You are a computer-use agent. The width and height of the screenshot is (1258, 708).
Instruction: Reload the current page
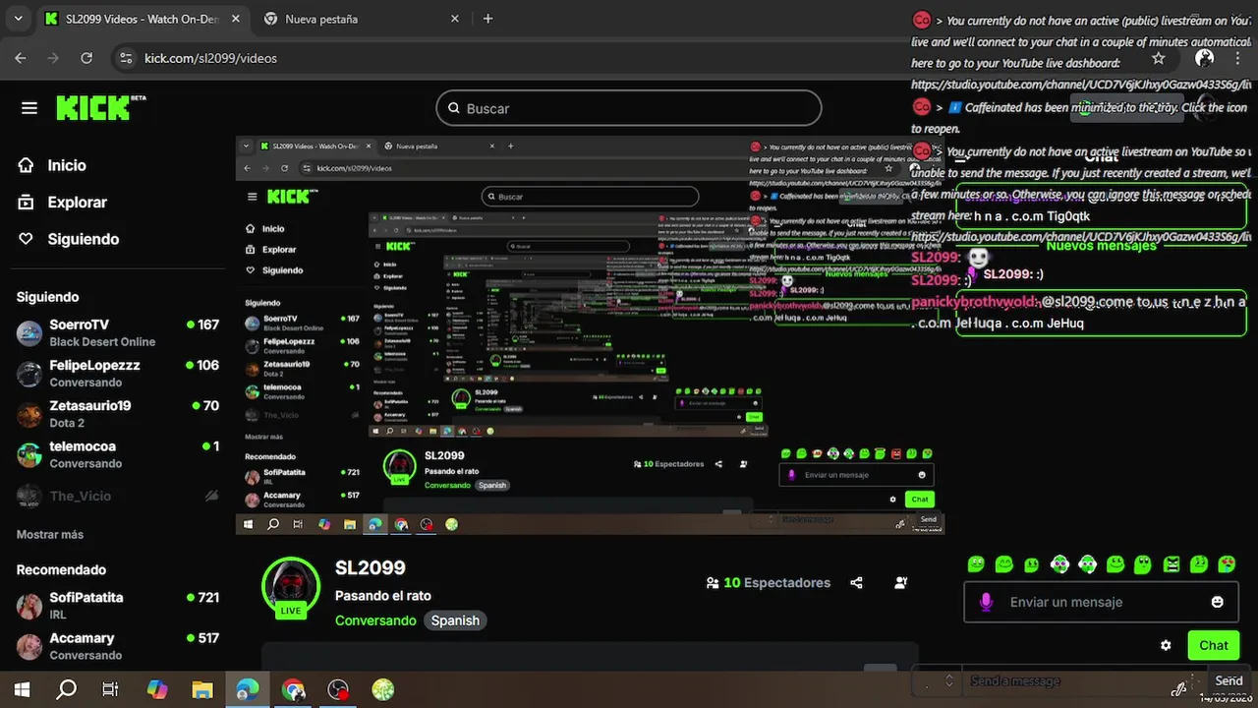pyautogui.click(x=86, y=58)
